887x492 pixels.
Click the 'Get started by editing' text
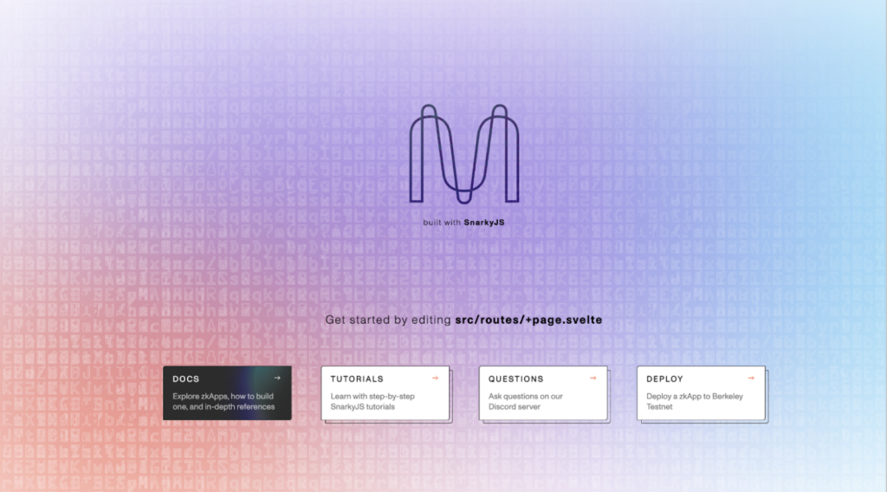coord(388,320)
